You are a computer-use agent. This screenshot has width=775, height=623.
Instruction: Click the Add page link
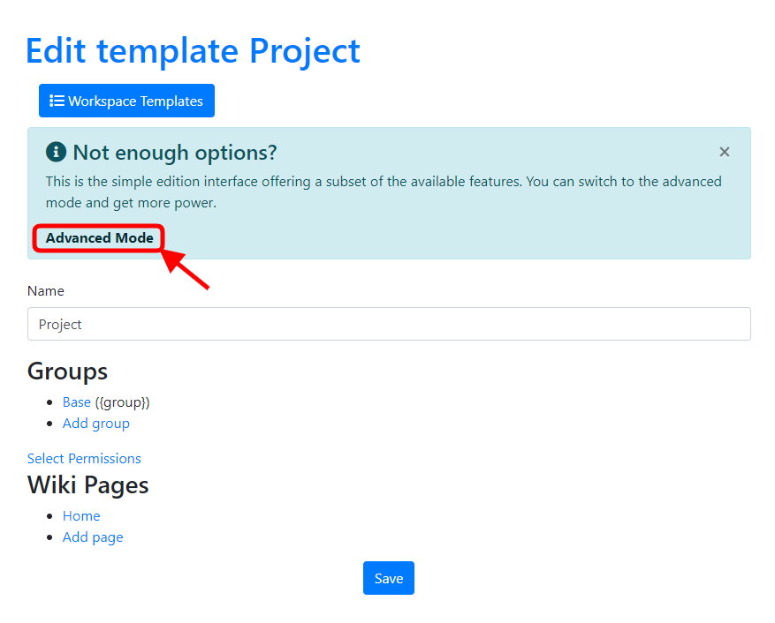coord(93,537)
